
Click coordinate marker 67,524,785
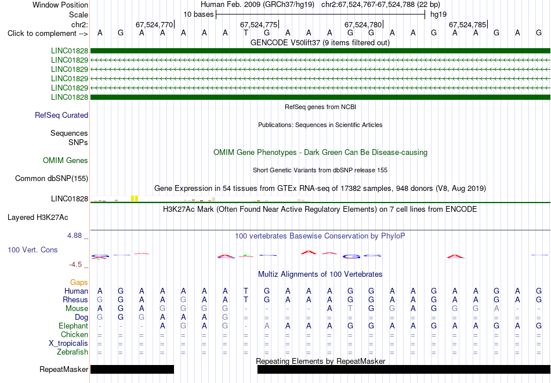point(467,24)
